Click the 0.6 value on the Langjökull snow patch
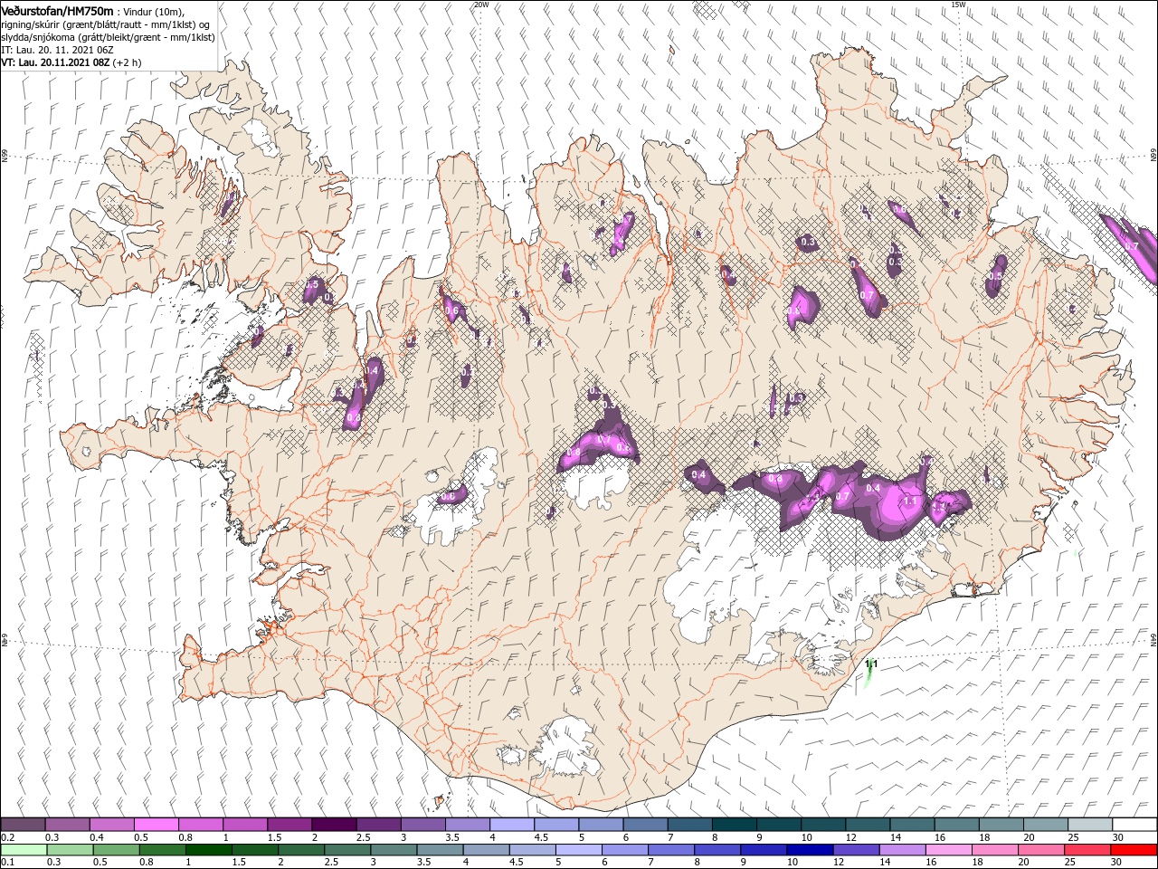Image resolution: width=1158 pixels, height=869 pixels. (x=447, y=496)
